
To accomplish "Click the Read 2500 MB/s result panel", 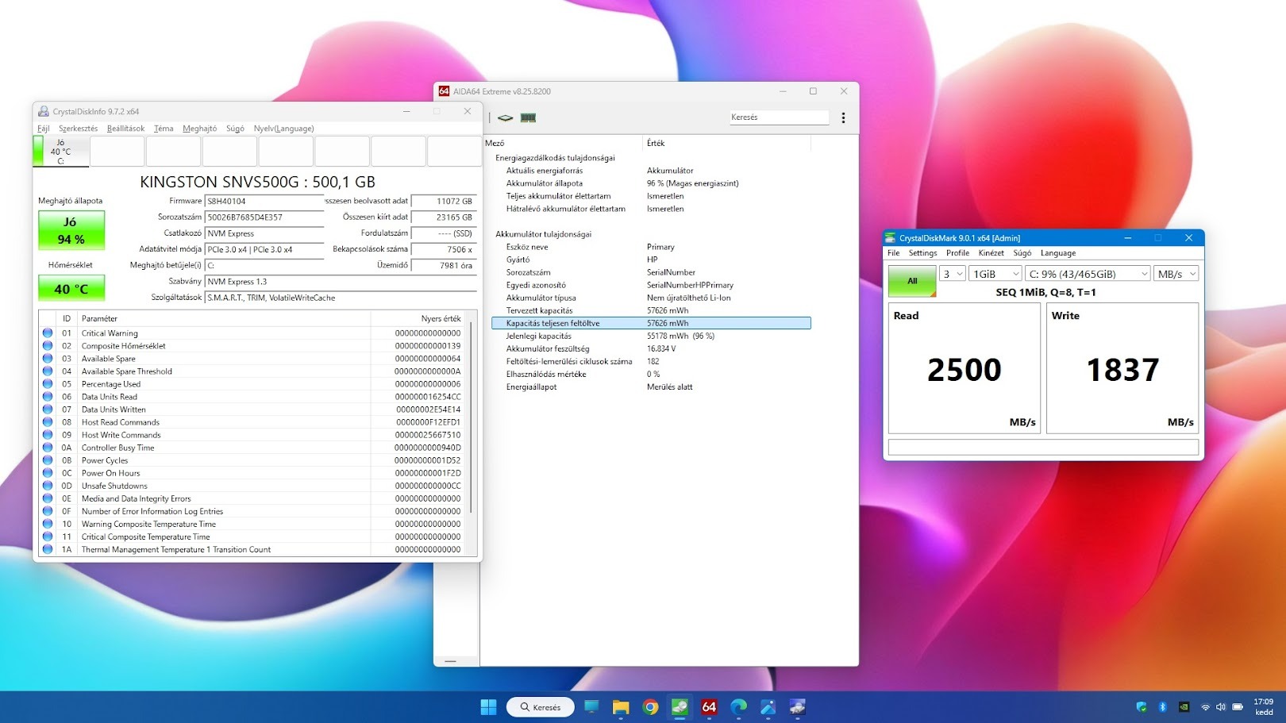I will 964,368.
